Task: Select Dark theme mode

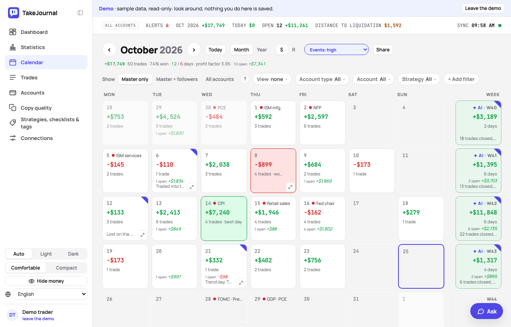Action: [x=73, y=254]
